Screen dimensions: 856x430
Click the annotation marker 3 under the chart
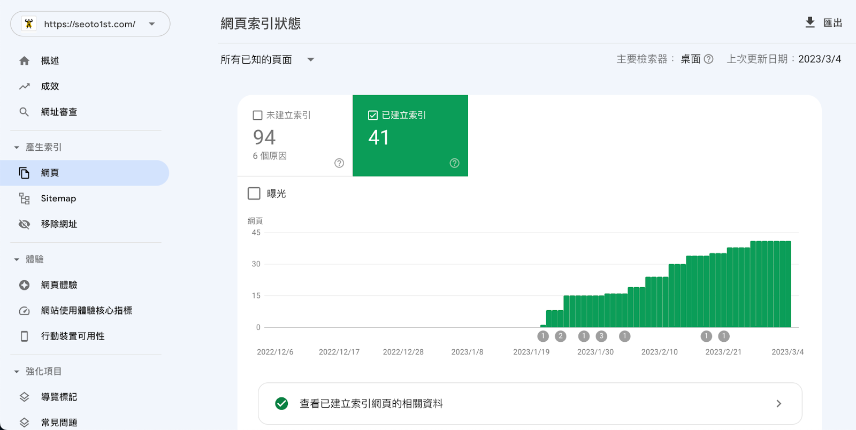tap(601, 336)
